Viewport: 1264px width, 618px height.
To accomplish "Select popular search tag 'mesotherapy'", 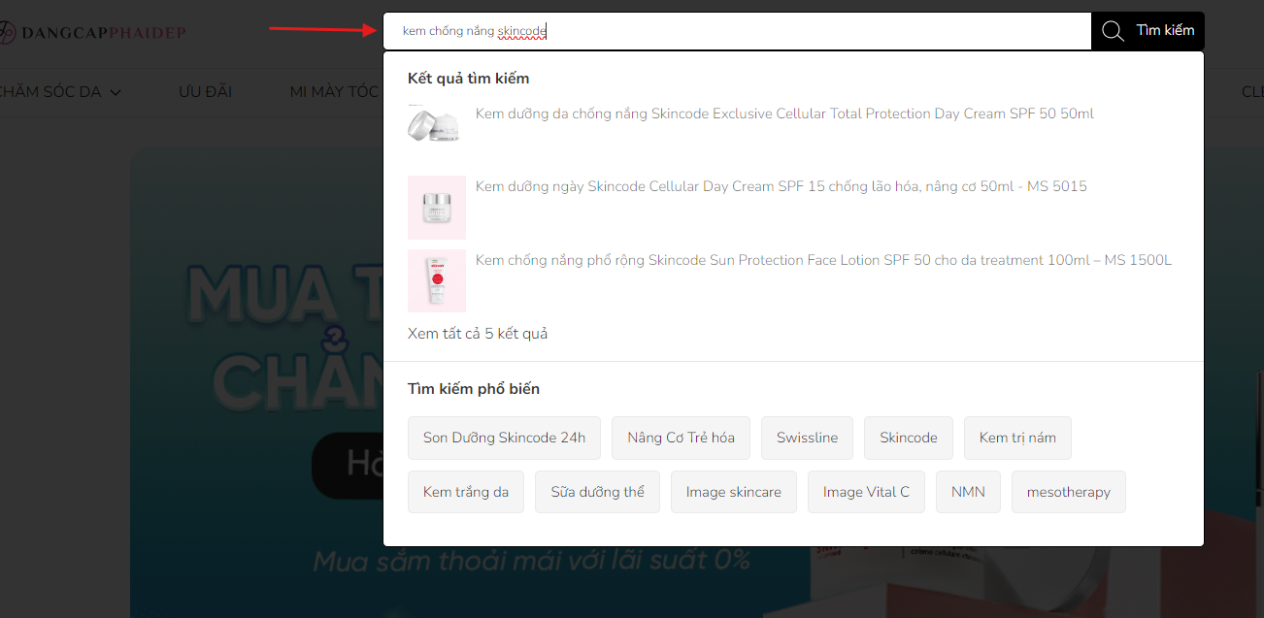I will [x=1069, y=492].
